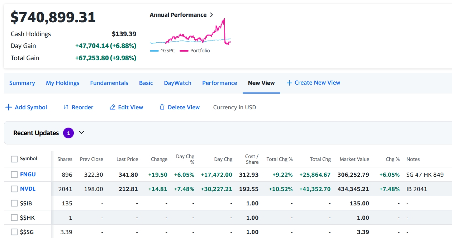Open the Fundamentals tab
The height and width of the screenshot is (238, 452).
pos(109,83)
